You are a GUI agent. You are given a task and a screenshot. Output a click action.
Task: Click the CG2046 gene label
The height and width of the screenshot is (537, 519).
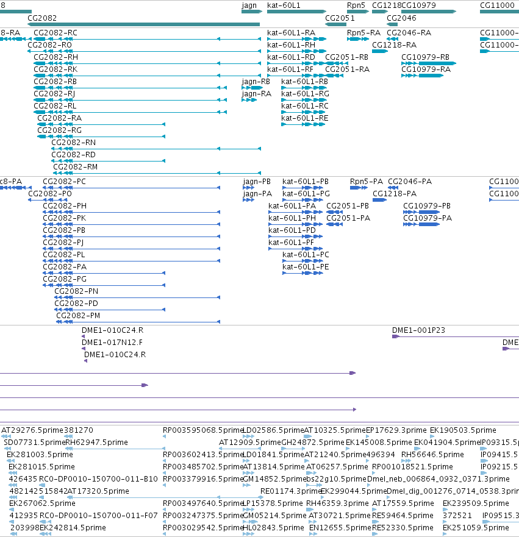[x=401, y=18]
